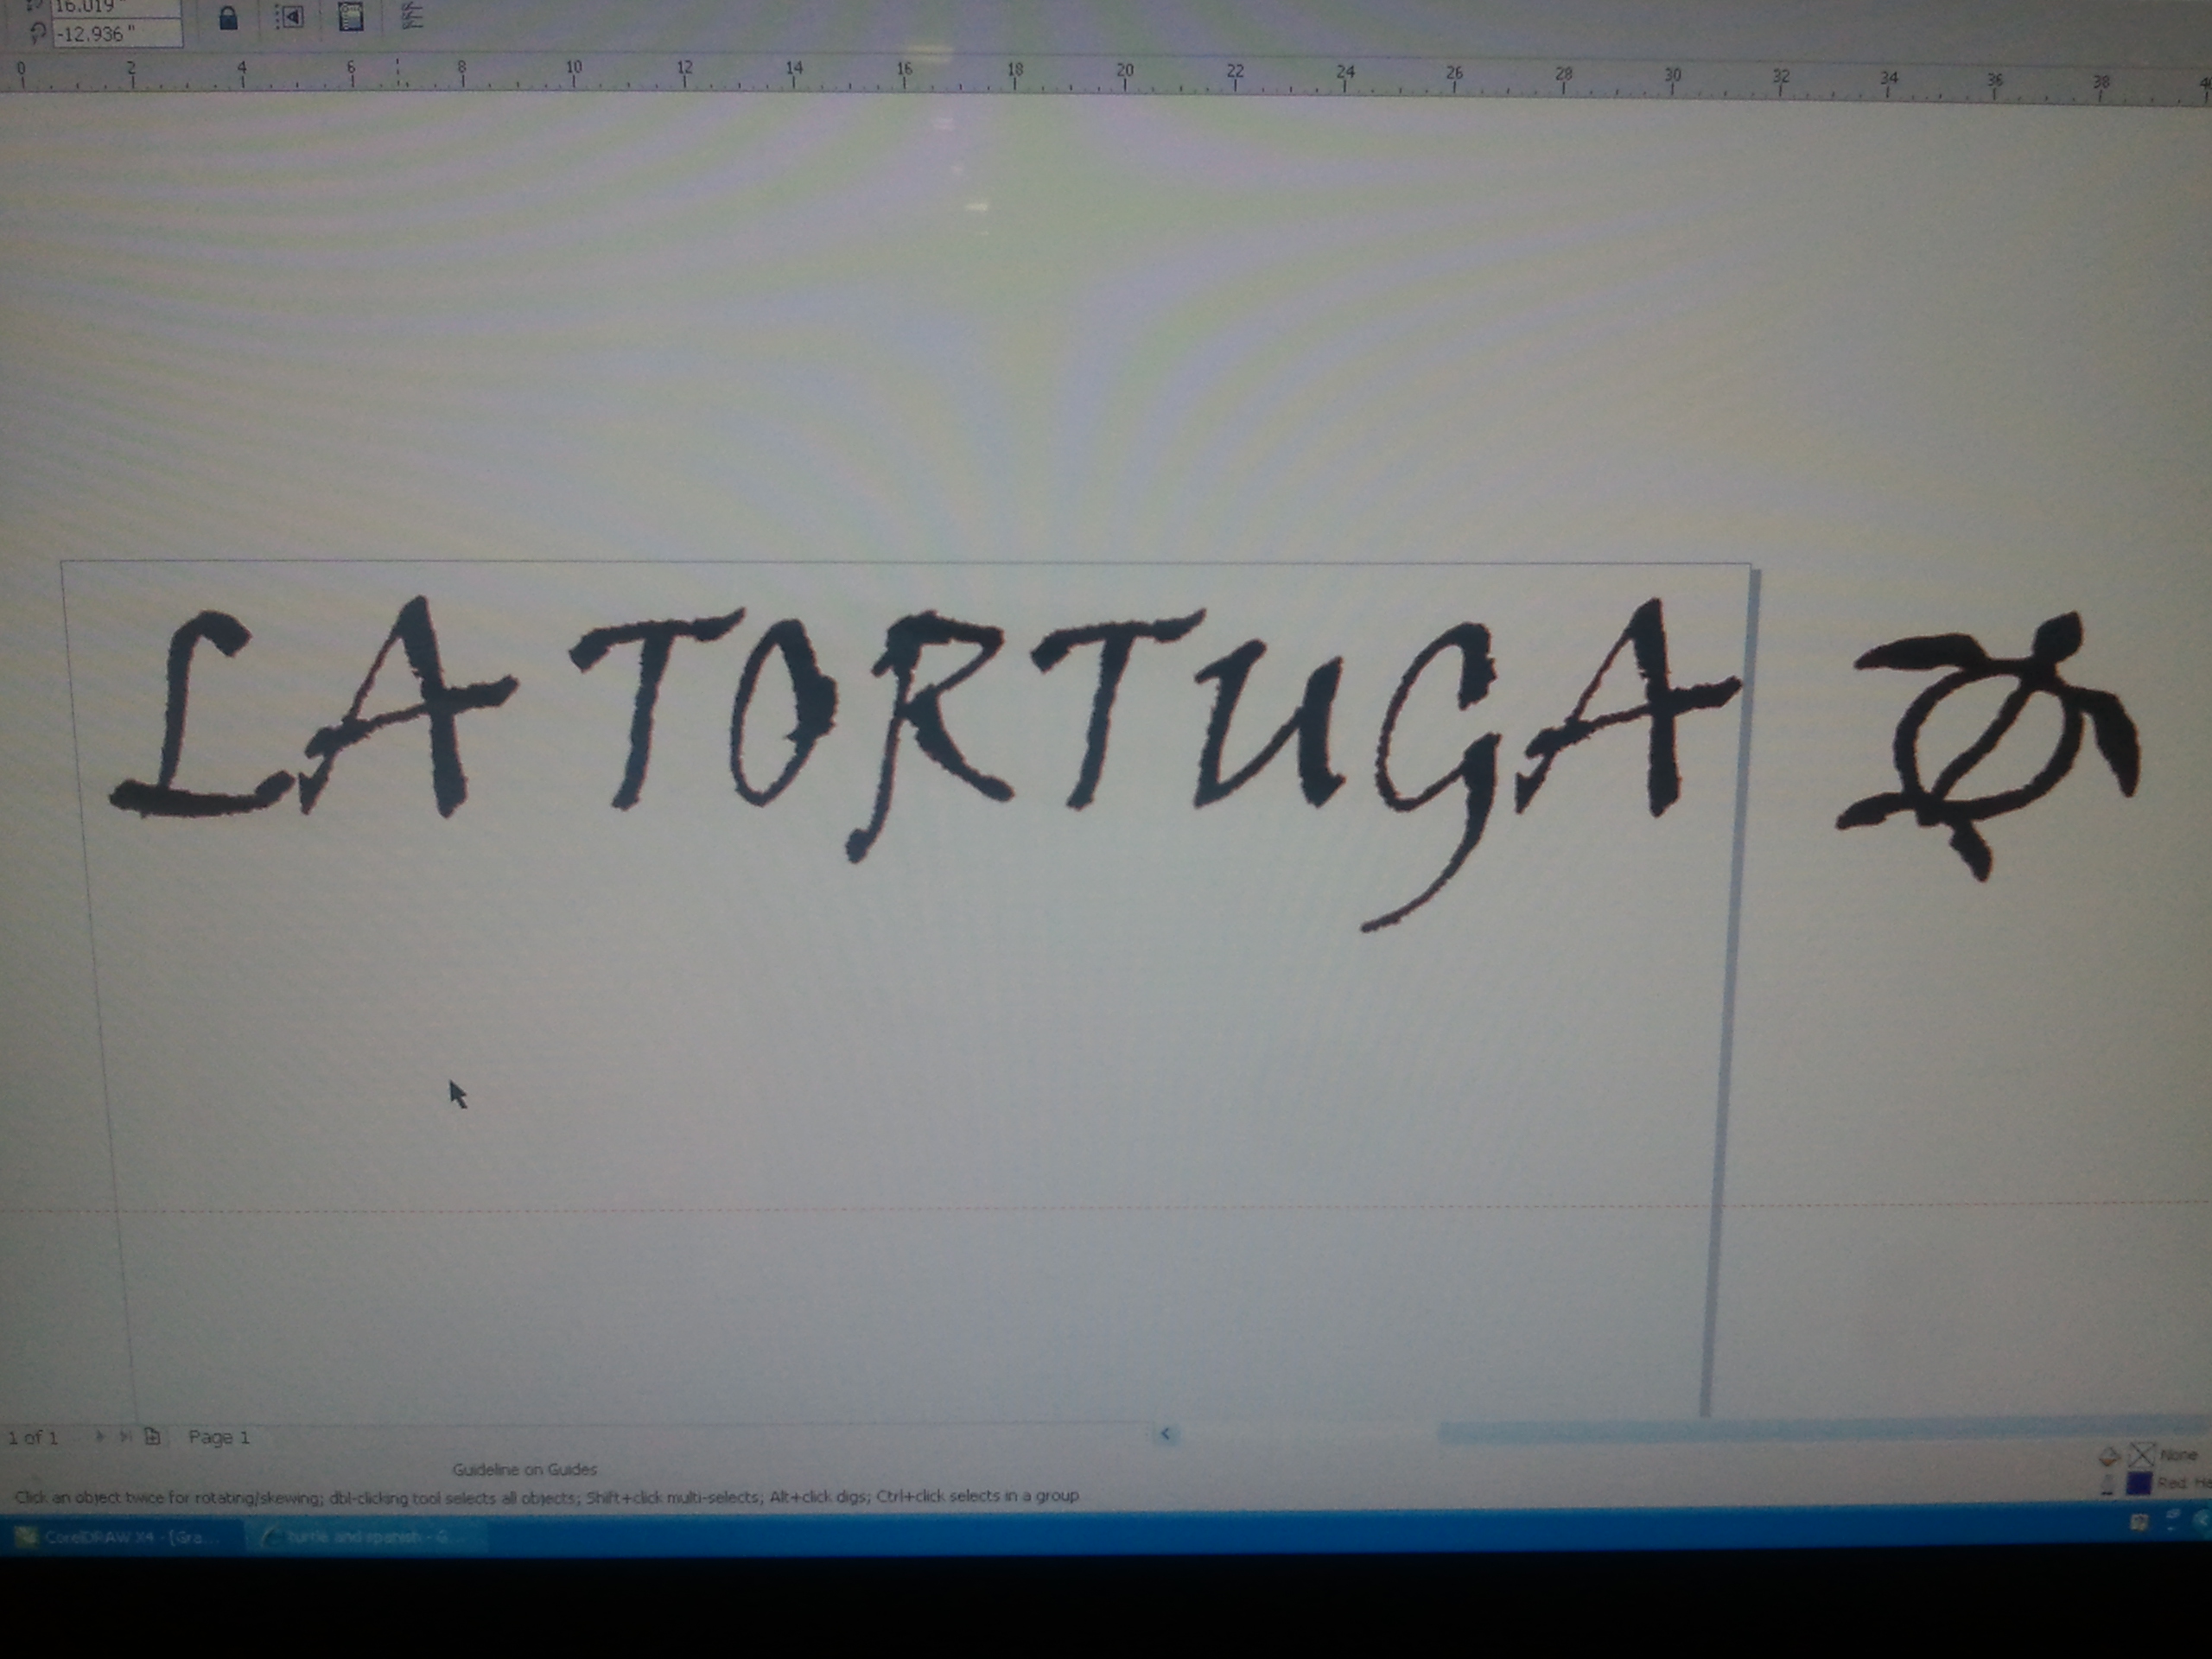Click the wrap paragraph text icon
Viewport: 2212px width, 1659px height.
[x=350, y=16]
